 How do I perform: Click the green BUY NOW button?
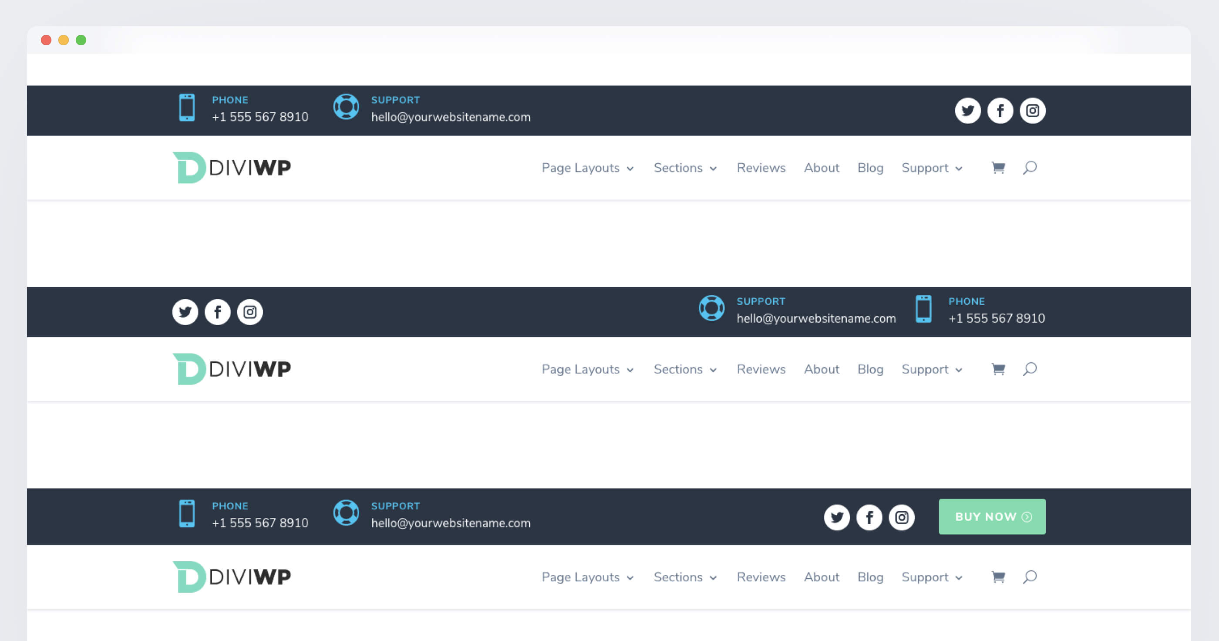coord(992,516)
